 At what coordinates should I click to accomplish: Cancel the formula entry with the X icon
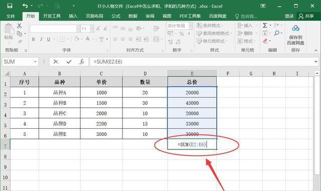56,62
